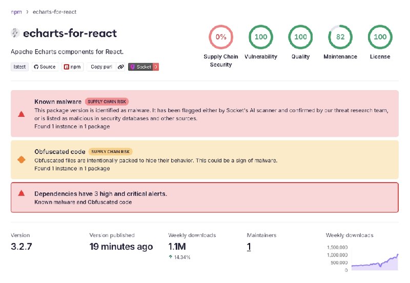Click the orange diamond icon on Obfuscated code alert
This screenshot has width=410, height=283.
click(x=22, y=160)
